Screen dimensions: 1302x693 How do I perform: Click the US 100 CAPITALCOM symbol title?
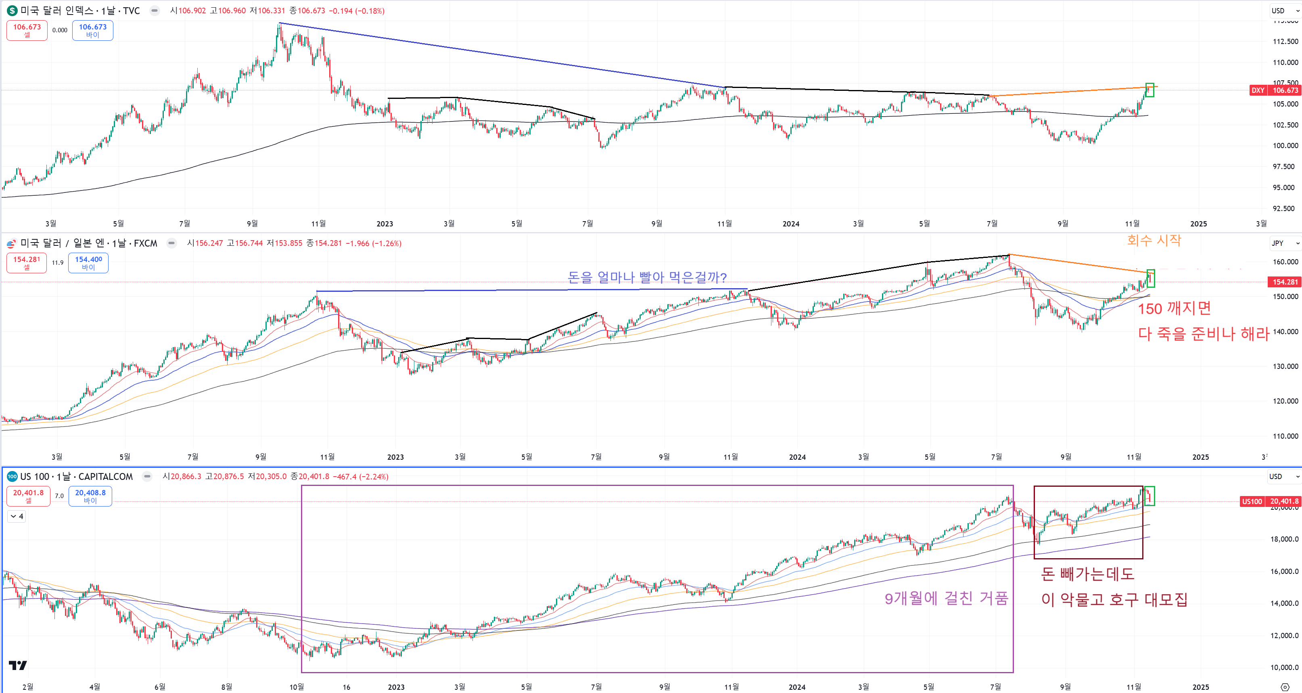coord(76,477)
